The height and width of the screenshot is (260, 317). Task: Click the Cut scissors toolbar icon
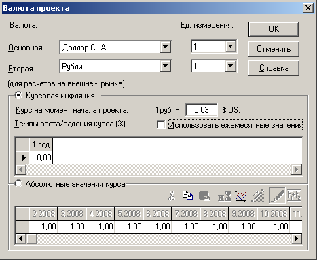172,196
